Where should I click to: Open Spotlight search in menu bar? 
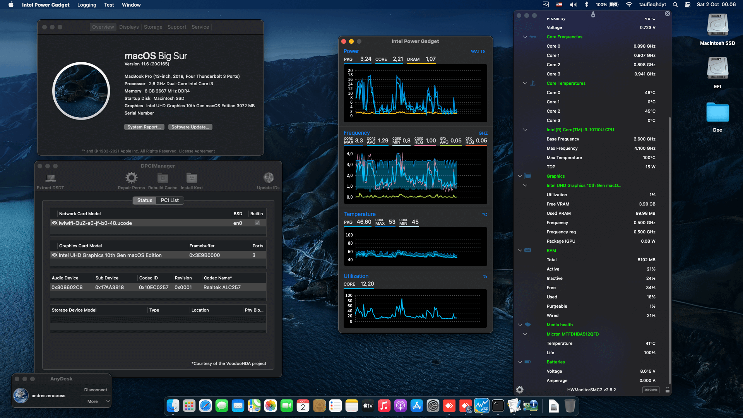point(675,5)
